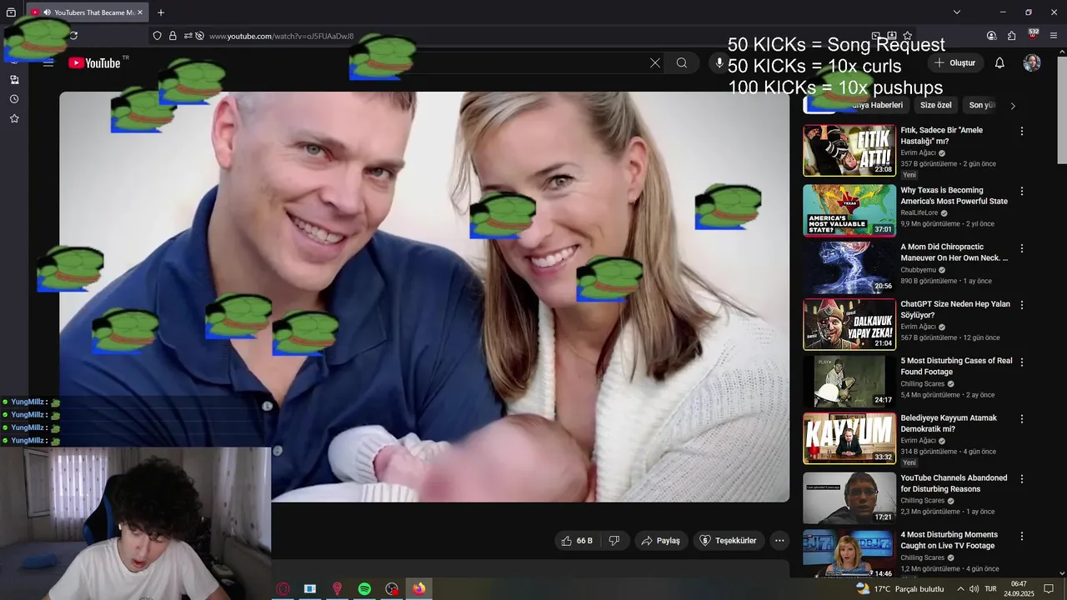Image resolution: width=1067 pixels, height=600 pixels.
Task: Launch Opera from the taskbar
Action: click(283, 589)
